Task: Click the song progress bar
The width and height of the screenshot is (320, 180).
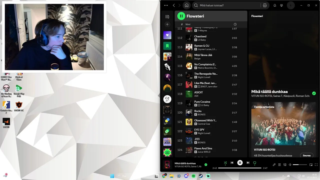Action: coord(240,168)
